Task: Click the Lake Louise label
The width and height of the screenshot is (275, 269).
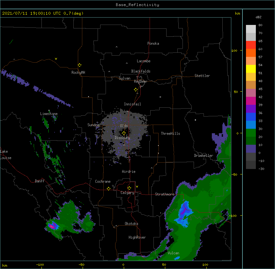Action: coord(6,155)
